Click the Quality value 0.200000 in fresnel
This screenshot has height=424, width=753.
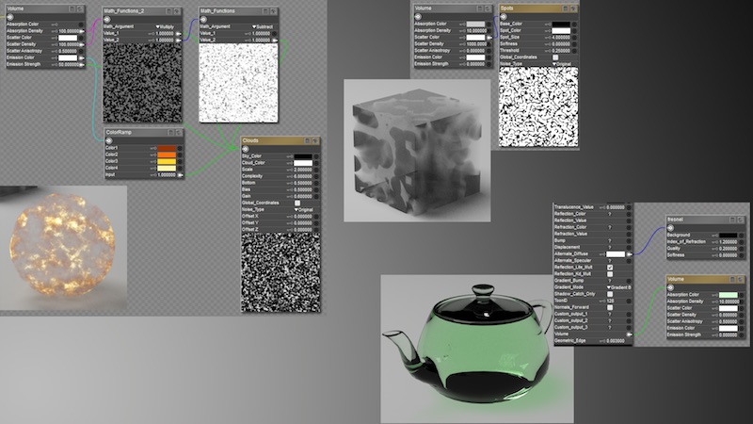(727, 249)
